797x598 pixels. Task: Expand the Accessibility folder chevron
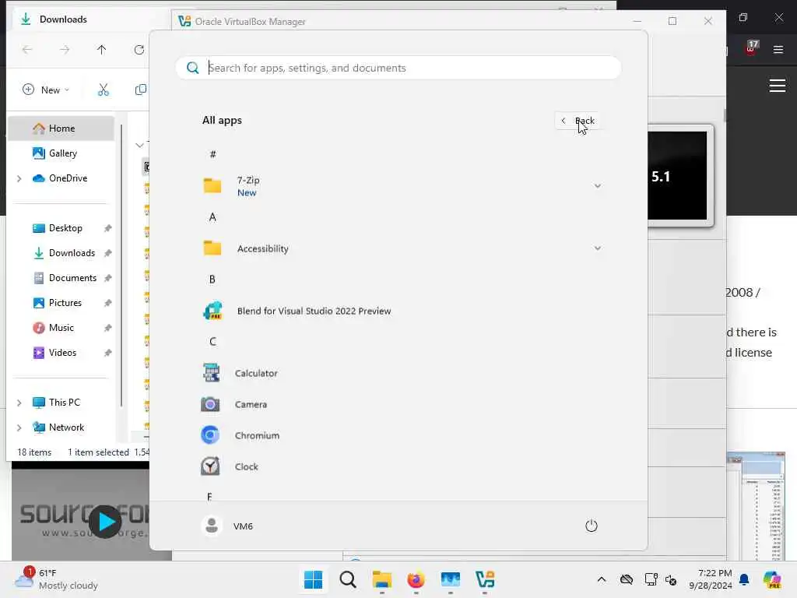tap(597, 248)
